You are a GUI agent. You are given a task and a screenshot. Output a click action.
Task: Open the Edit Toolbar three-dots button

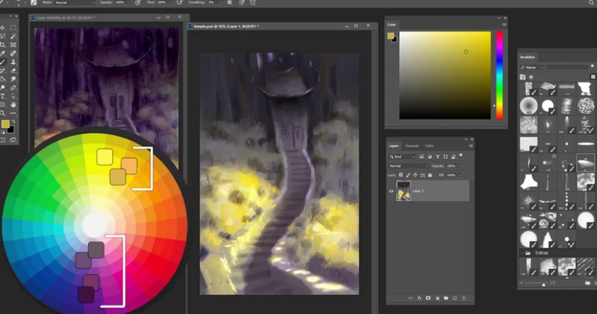[x=13, y=113]
